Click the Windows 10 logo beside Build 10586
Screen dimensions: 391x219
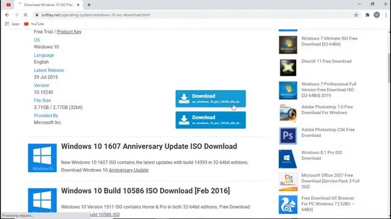click(x=42, y=200)
